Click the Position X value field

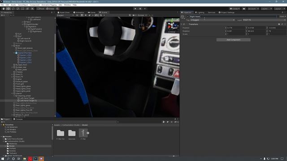pos(236,28)
